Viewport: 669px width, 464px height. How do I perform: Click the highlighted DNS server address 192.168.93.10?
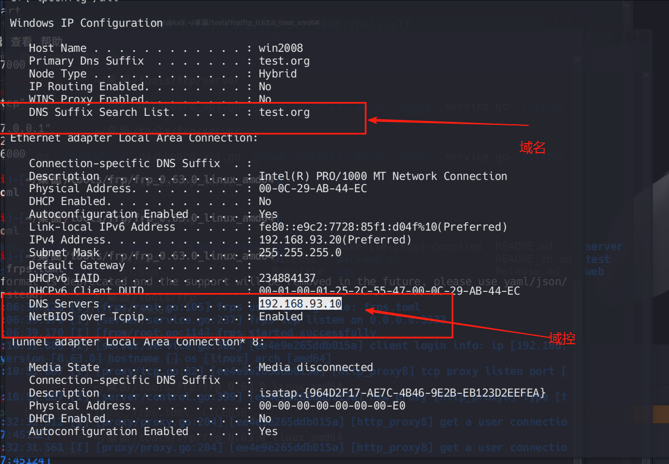(x=300, y=304)
